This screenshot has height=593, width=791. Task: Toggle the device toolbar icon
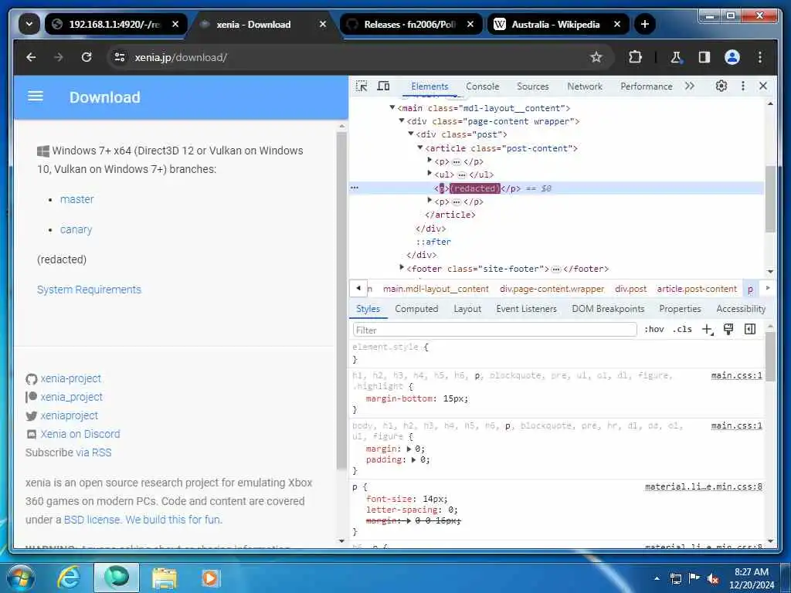click(383, 86)
